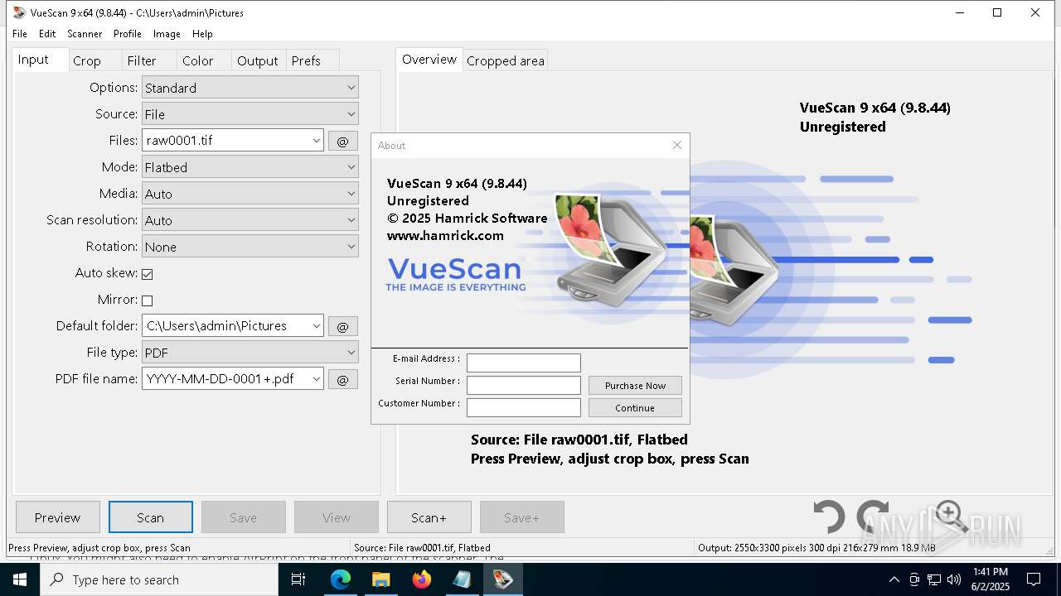Click the zoom in magnifier icon
Image resolution: width=1061 pixels, height=596 pixels.
[x=951, y=517]
